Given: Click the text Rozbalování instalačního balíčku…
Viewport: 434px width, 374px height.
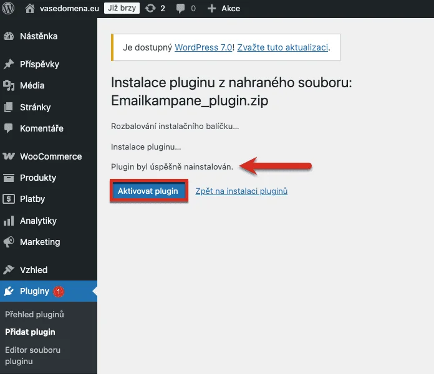Looking at the screenshot, I should 175,127.
